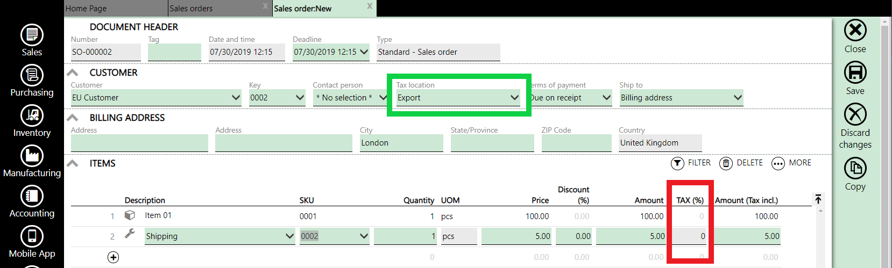Open the Manufacturing module icon
892x268 pixels.
pyautogui.click(x=32, y=156)
